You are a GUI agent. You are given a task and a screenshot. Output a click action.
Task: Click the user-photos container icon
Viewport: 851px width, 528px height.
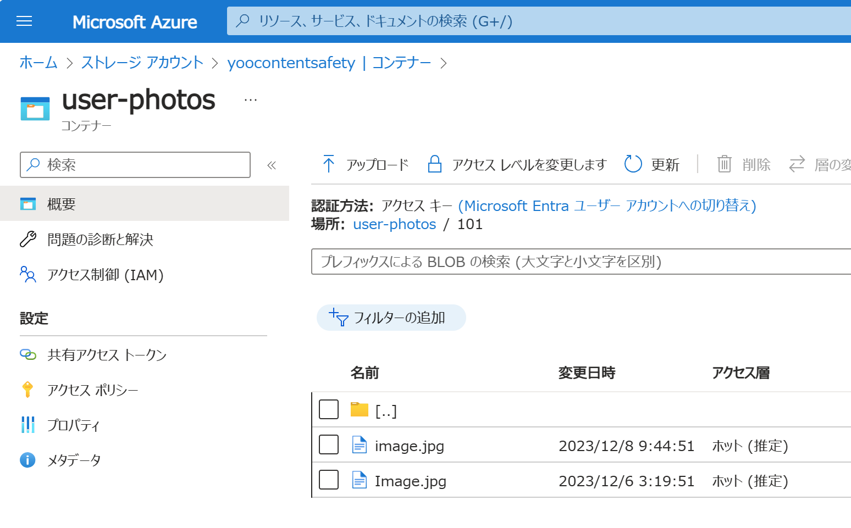tap(35, 108)
